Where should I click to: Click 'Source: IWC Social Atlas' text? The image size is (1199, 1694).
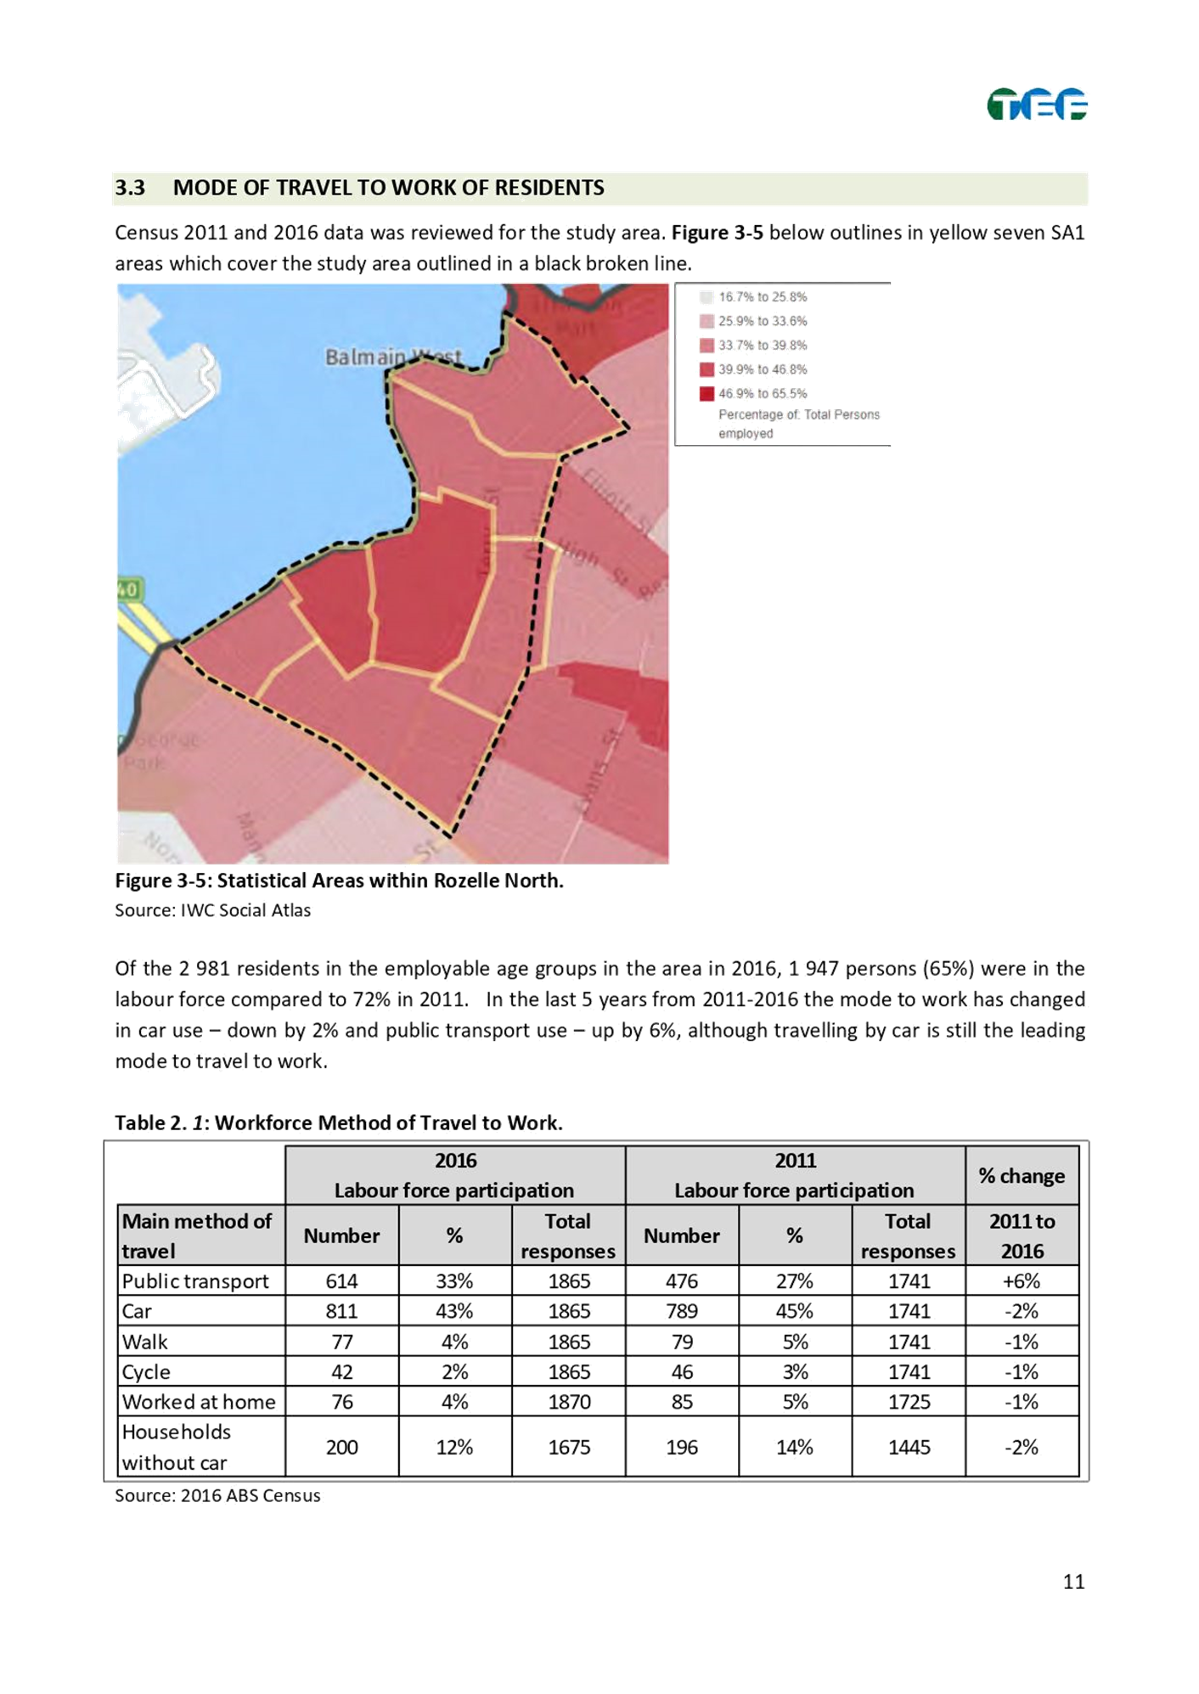tap(213, 910)
